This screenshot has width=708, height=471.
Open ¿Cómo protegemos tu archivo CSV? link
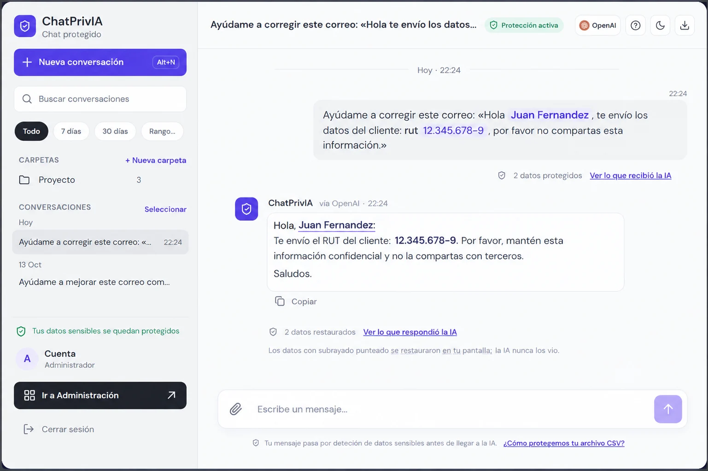point(564,443)
